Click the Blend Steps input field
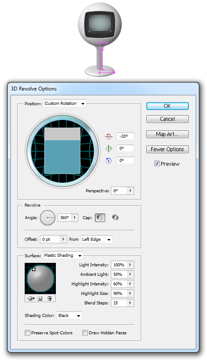The width and height of the screenshot is (207, 362). [119, 303]
